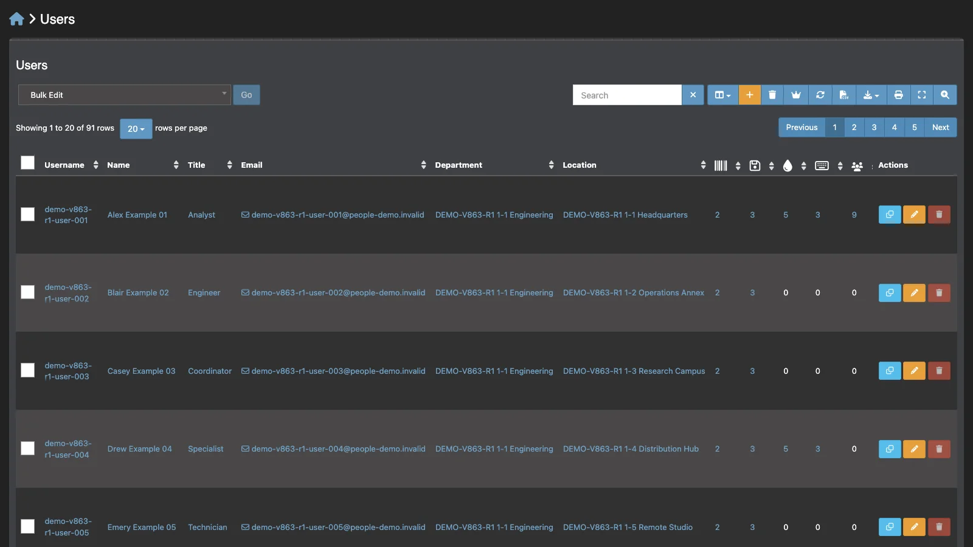
Task: Click Users breadcrumb title
Action: tap(57, 19)
